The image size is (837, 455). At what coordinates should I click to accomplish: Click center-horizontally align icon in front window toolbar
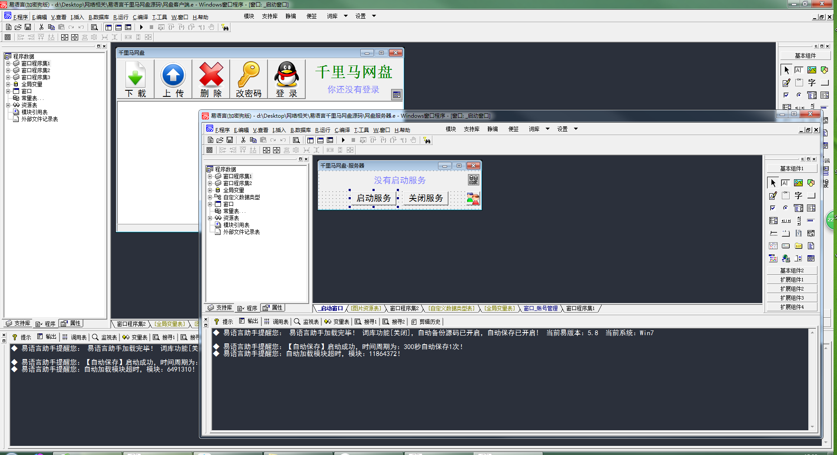click(x=266, y=150)
